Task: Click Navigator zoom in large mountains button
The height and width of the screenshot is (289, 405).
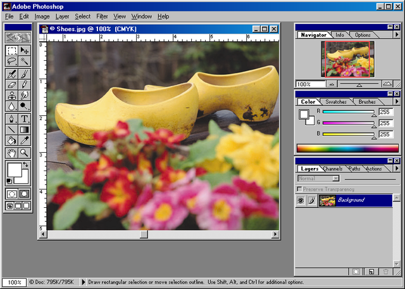Action: [x=387, y=84]
